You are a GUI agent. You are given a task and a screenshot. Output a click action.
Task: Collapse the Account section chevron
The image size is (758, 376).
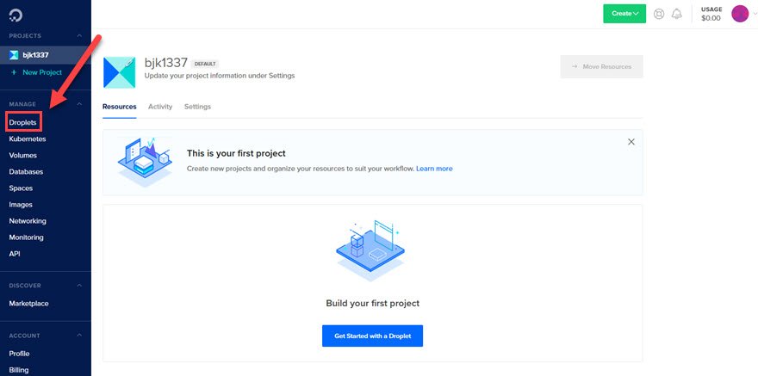point(79,336)
